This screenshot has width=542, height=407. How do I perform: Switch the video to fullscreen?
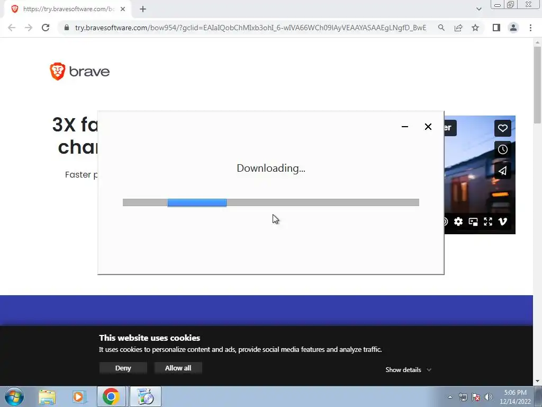point(487,222)
